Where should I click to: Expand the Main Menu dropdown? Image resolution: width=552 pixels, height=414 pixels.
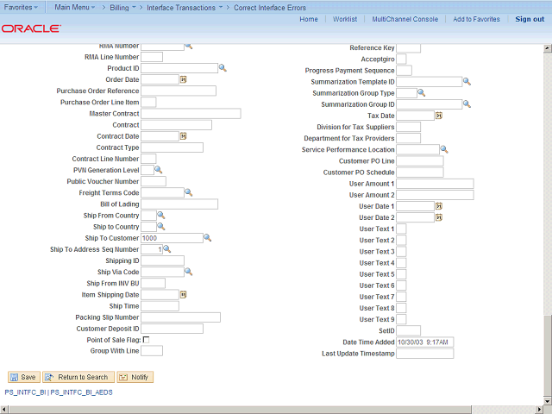pyautogui.click(x=75, y=7)
